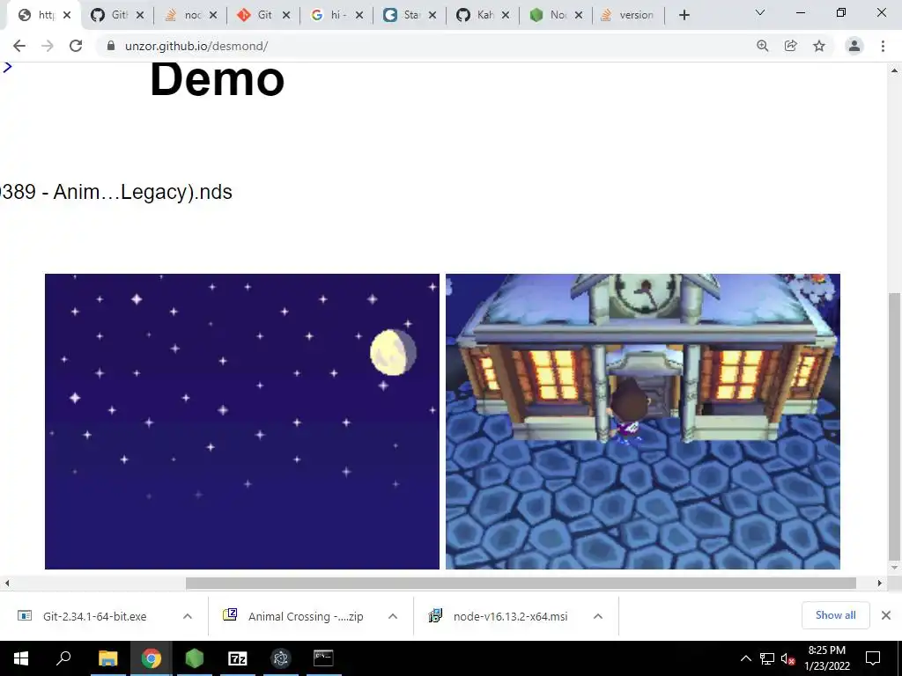Viewport: 902px width, 676px height.
Task: Switch to the 'Sta' tab
Action: pos(409,15)
